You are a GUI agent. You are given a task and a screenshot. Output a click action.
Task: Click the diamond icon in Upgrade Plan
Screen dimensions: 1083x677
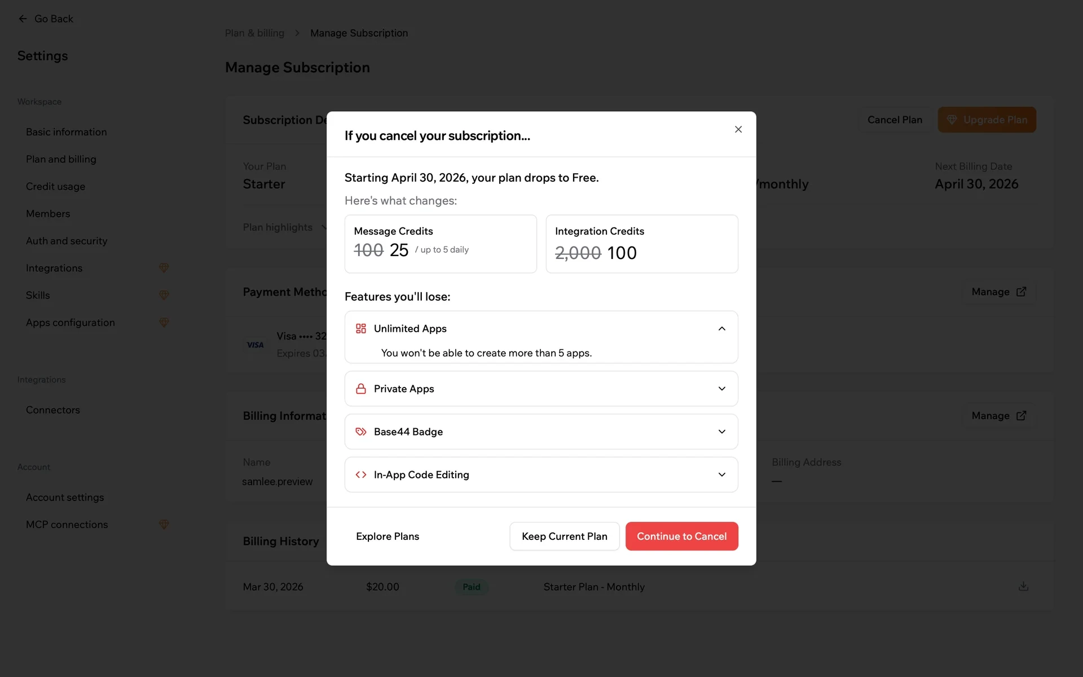pyautogui.click(x=952, y=120)
